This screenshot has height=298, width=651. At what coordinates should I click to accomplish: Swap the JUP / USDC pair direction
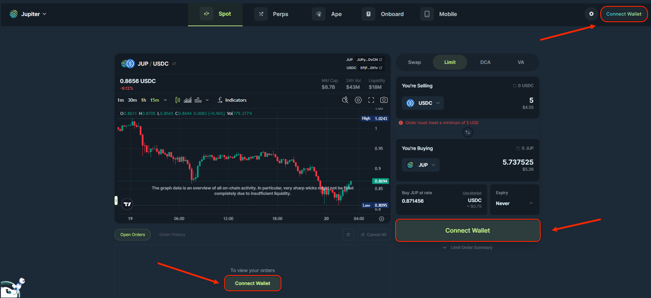coord(174,64)
